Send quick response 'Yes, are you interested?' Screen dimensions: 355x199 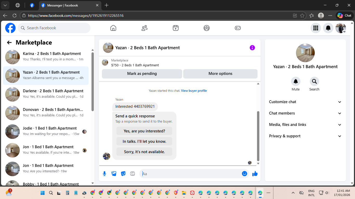coord(144,131)
